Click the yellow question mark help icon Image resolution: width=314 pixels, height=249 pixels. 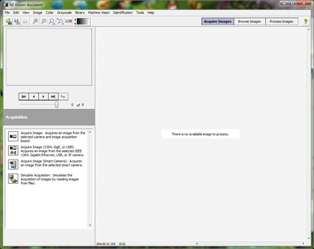(305, 22)
